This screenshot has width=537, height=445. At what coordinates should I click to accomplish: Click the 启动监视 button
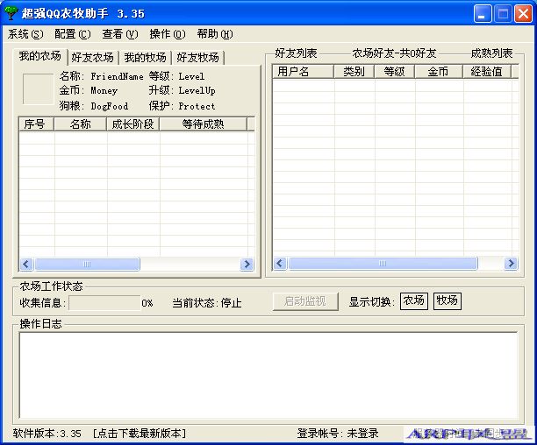point(304,301)
